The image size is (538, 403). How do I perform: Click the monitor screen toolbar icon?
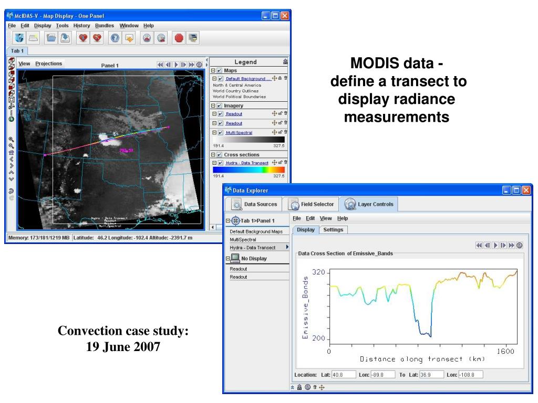click(x=193, y=38)
